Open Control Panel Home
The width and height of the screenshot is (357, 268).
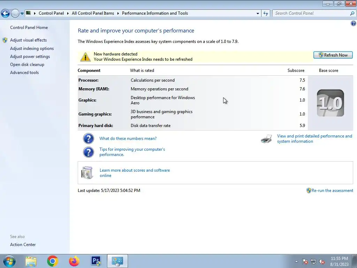[29, 28]
